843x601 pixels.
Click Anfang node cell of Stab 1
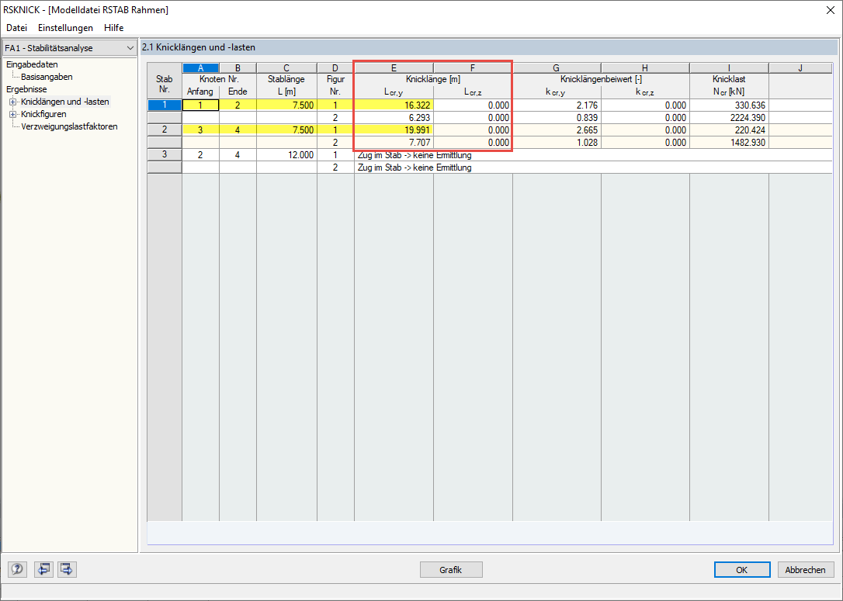pyautogui.click(x=200, y=105)
